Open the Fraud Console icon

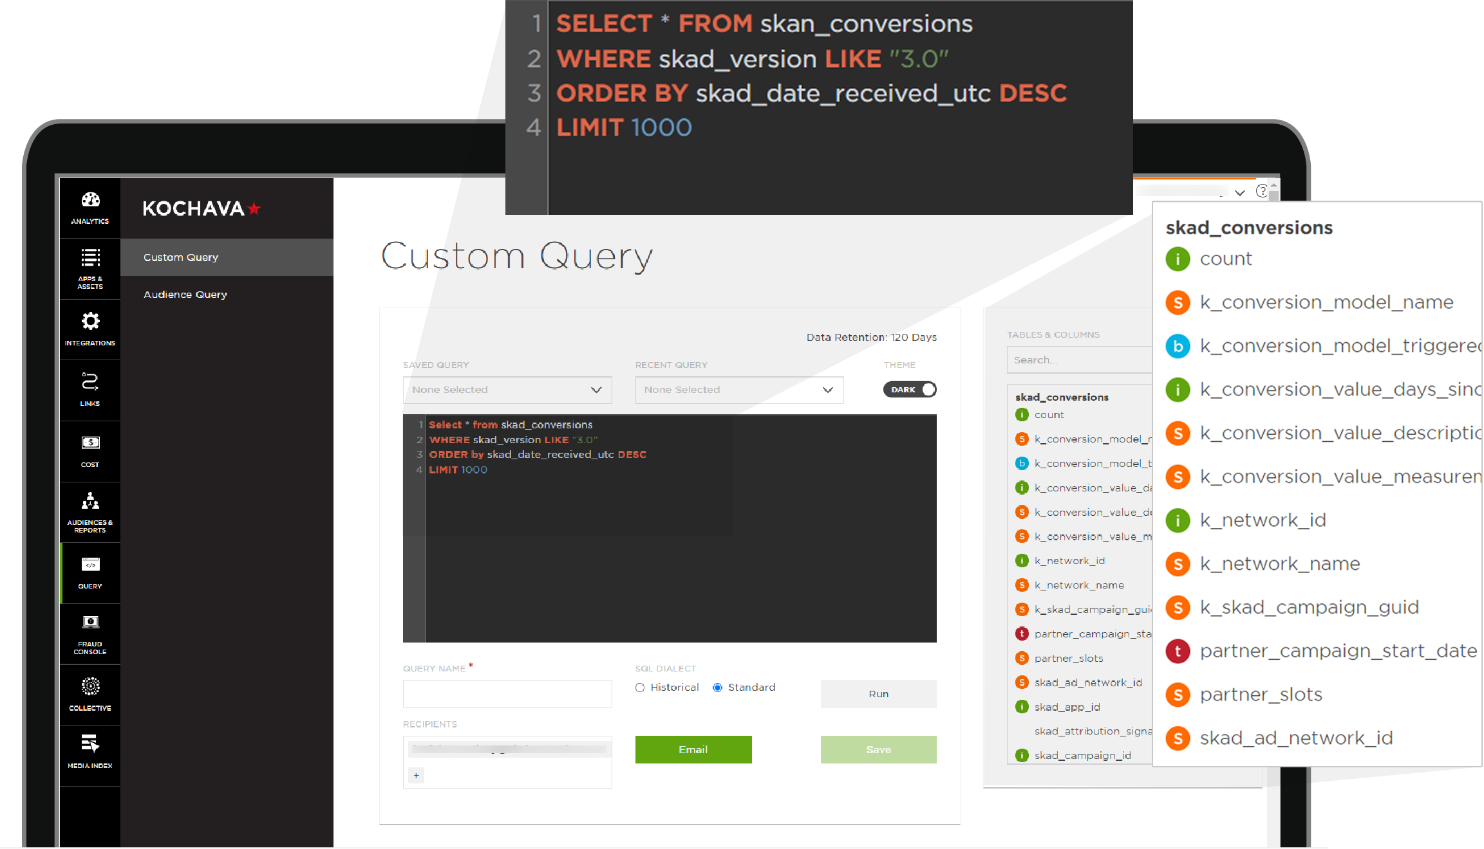click(90, 622)
